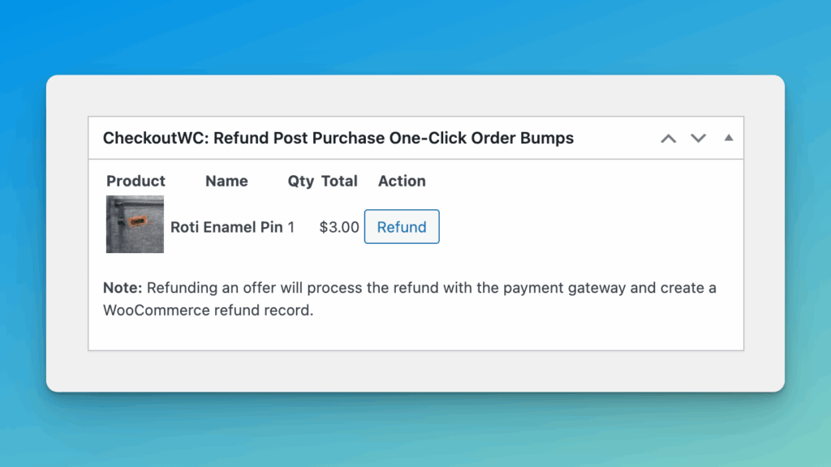Click the Product column header
The height and width of the screenshot is (467, 831).
click(x=136, y=181)
